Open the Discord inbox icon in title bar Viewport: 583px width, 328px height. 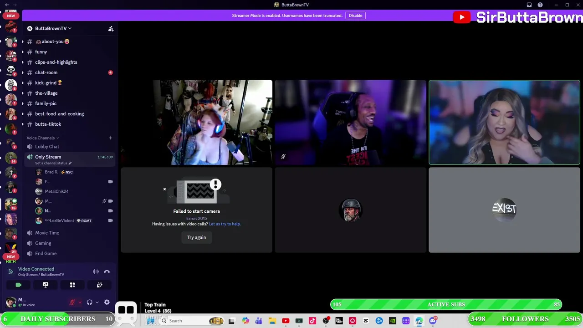point(529,5)
